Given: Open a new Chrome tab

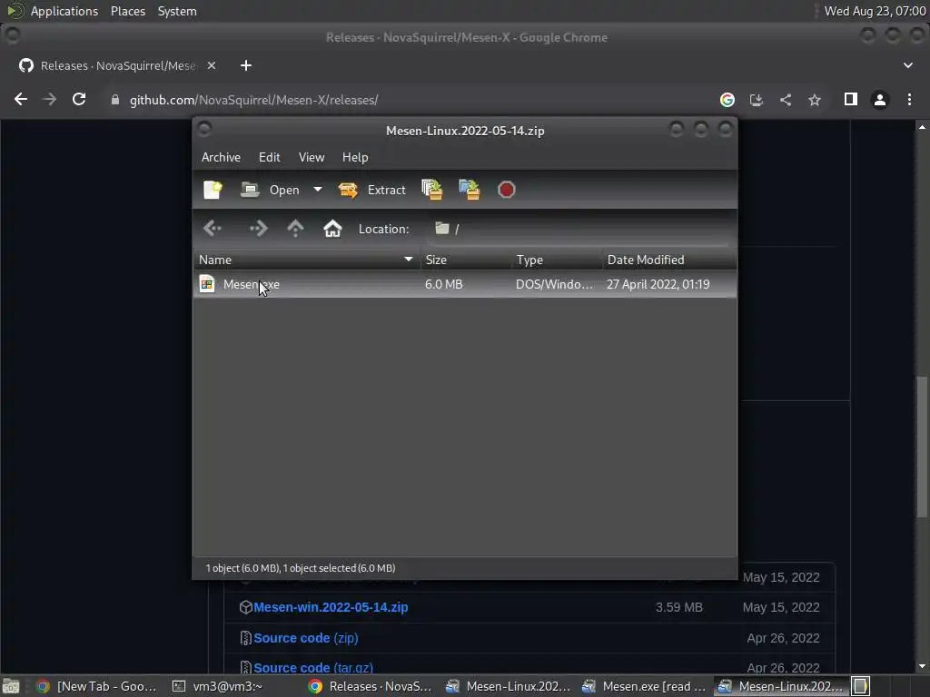Looking at the screenshot, I should (246, 65).
